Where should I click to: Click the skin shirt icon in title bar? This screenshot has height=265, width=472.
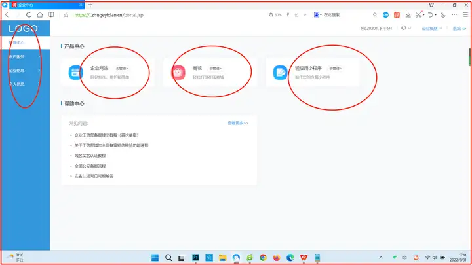[431, 5]
